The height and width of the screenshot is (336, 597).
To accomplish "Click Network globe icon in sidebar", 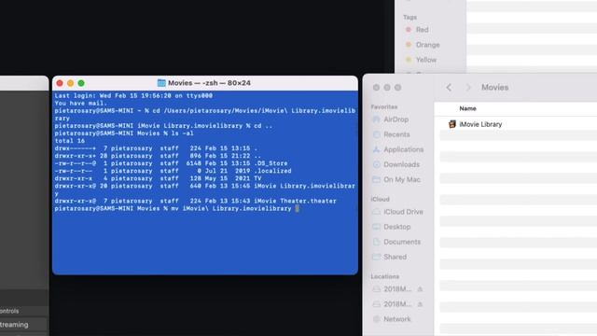I will [376, 319].
